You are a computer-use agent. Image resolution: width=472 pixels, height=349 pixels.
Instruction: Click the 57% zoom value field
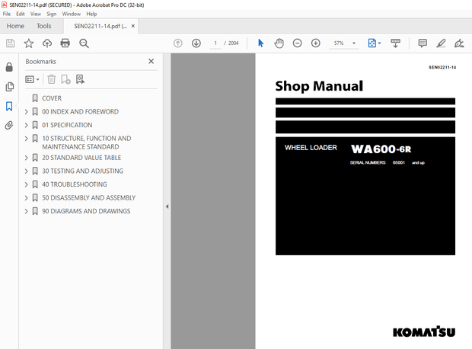(340, 43)
